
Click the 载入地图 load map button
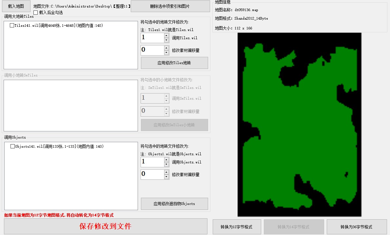click(x=16, y=6)
